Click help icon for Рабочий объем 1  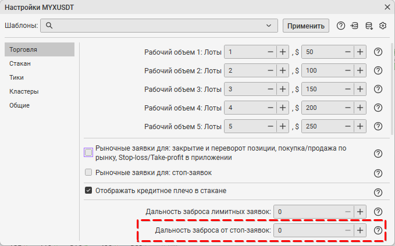[x=378, y=52]
